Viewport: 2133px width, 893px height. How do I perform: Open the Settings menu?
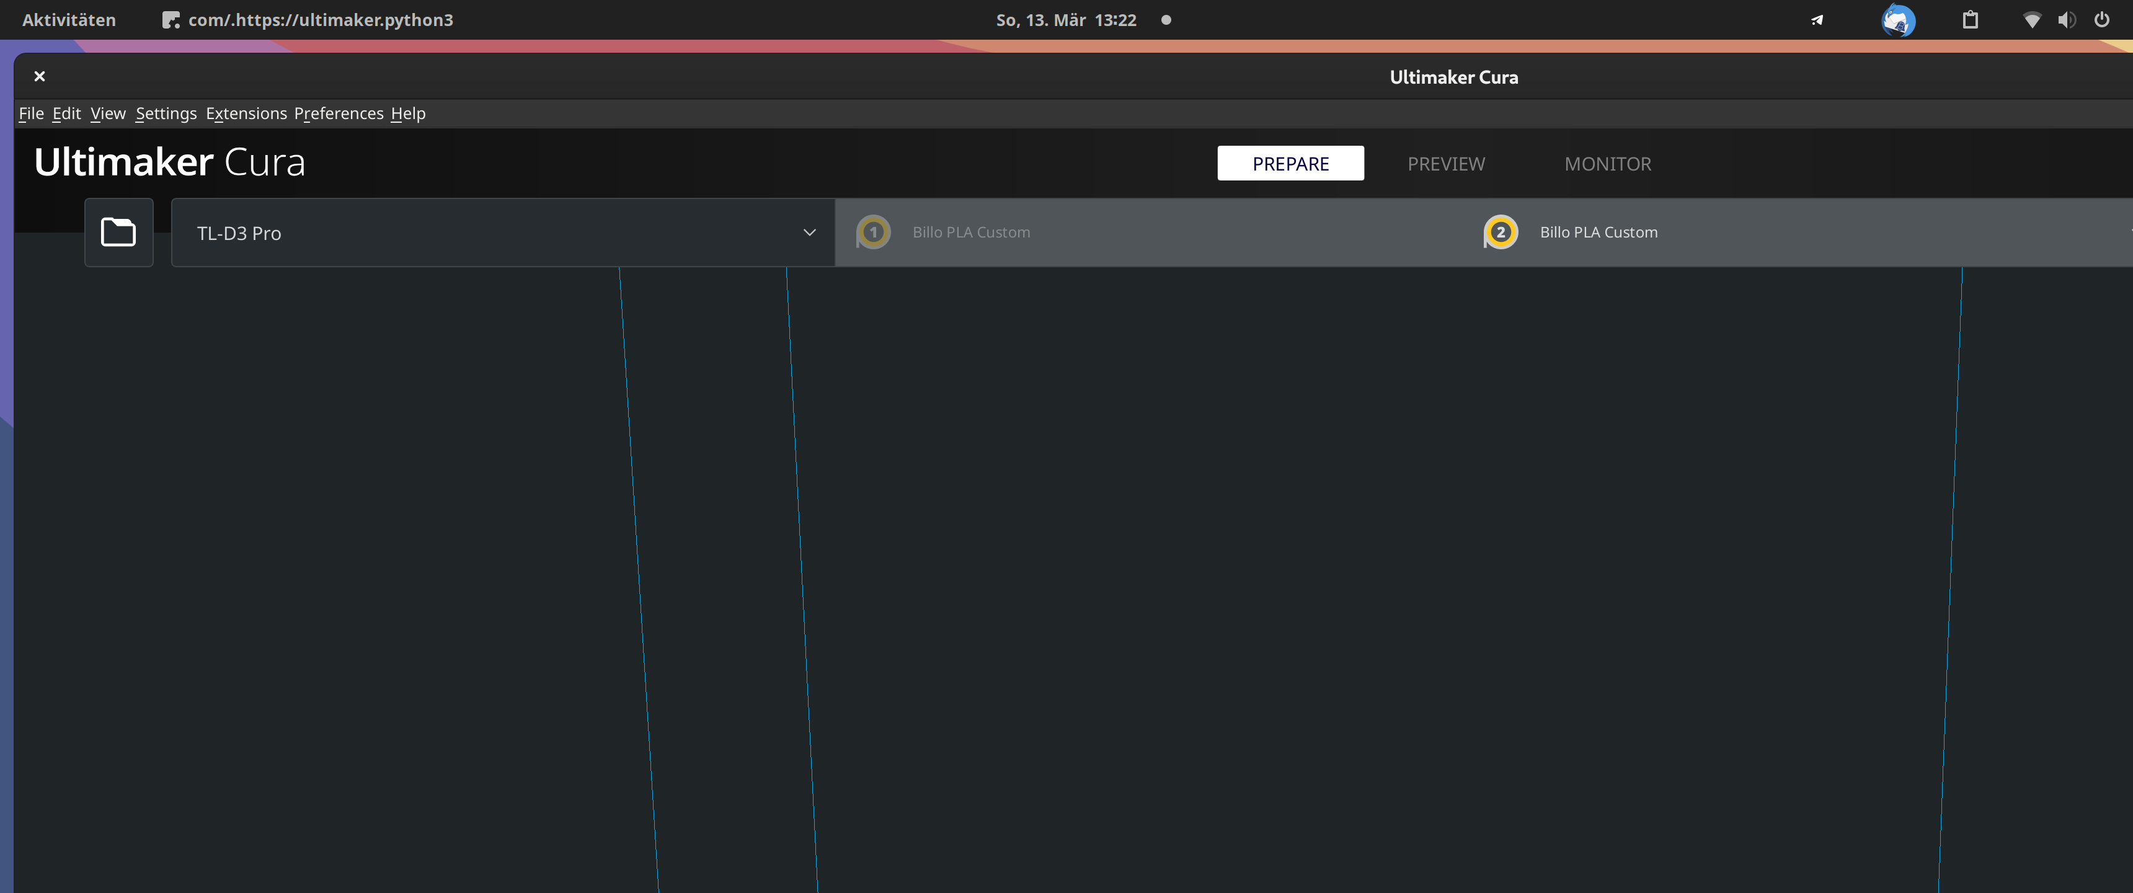pos(166,113)
